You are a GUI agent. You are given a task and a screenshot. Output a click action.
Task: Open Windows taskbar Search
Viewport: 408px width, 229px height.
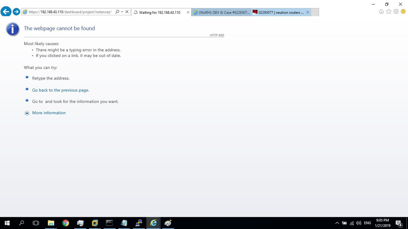(x=22, y=223)
